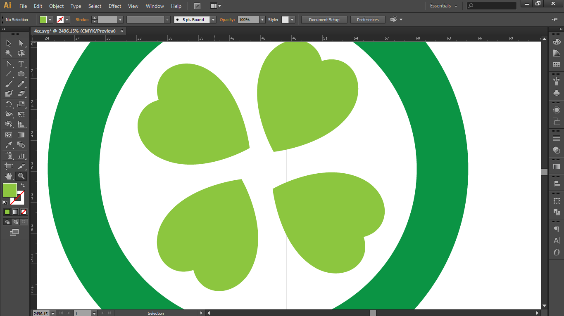Select the Hand tool
The height and width of the screenshot is (316, 564).
9,176
